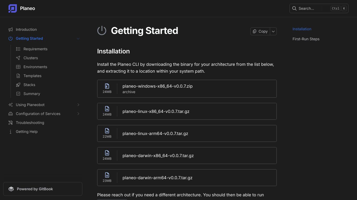357x200 pixels.
Task: Click the zip archive icon for Windows download
Action: [107, 86]
